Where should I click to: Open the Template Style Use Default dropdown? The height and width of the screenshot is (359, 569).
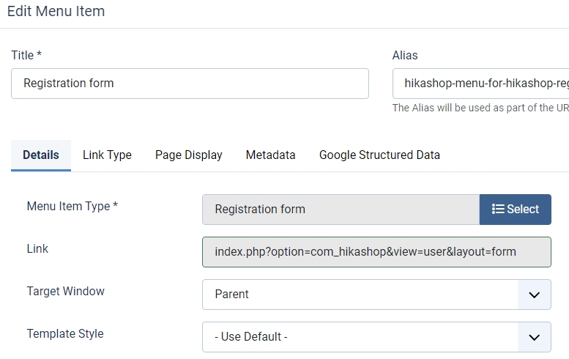coord(376,337)
